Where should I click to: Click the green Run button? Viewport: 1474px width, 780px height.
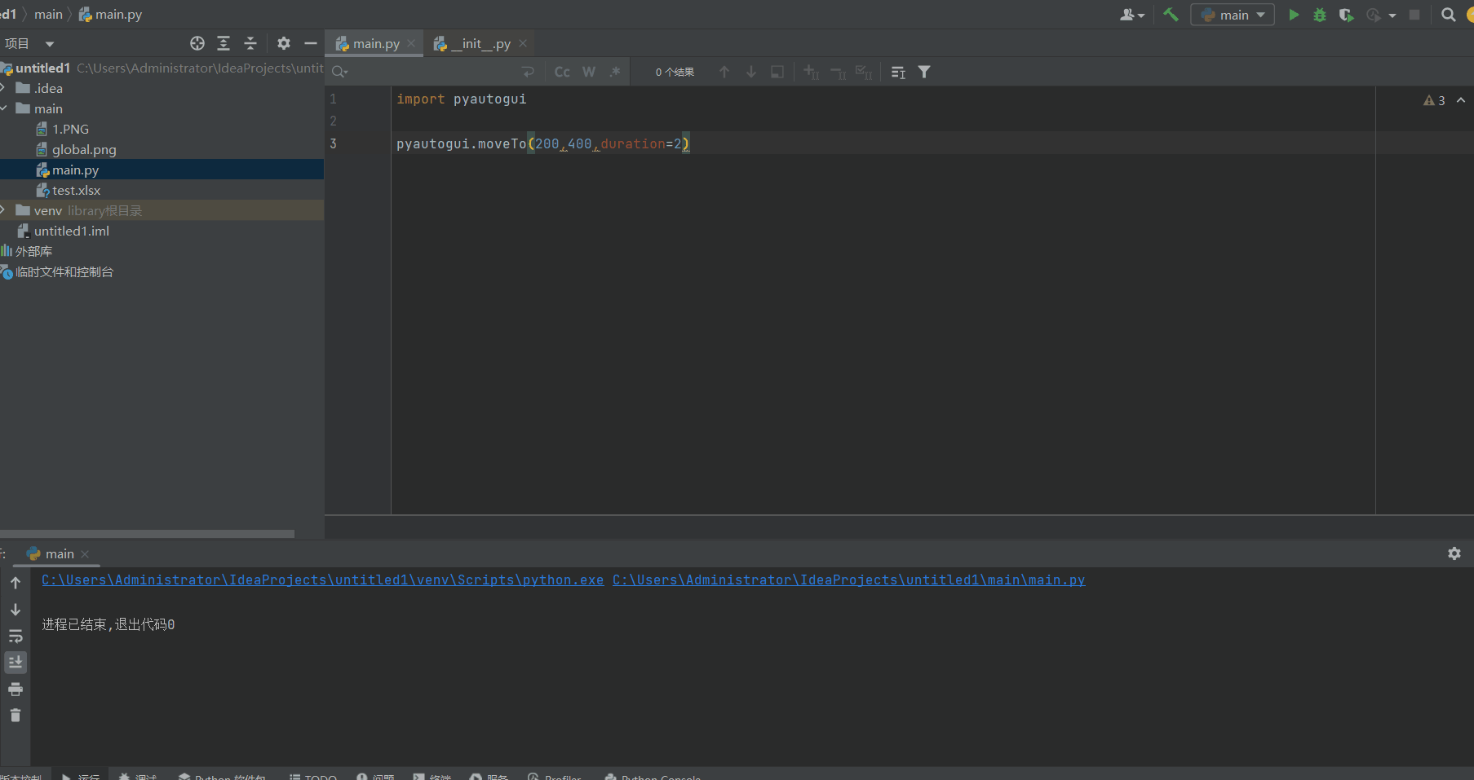tap(1293, 15)
